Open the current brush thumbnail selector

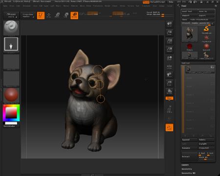[x=11, y=28]
